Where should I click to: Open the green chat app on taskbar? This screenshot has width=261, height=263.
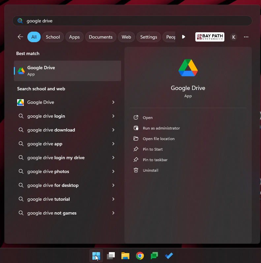[154, 256]
